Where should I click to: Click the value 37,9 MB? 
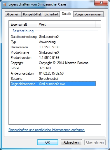(x=45, y=68)
